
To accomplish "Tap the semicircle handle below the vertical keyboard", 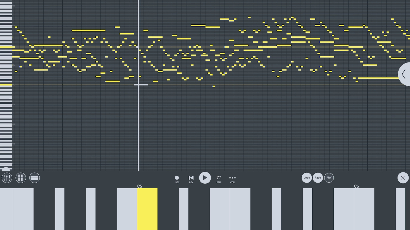I will [6, 169].
